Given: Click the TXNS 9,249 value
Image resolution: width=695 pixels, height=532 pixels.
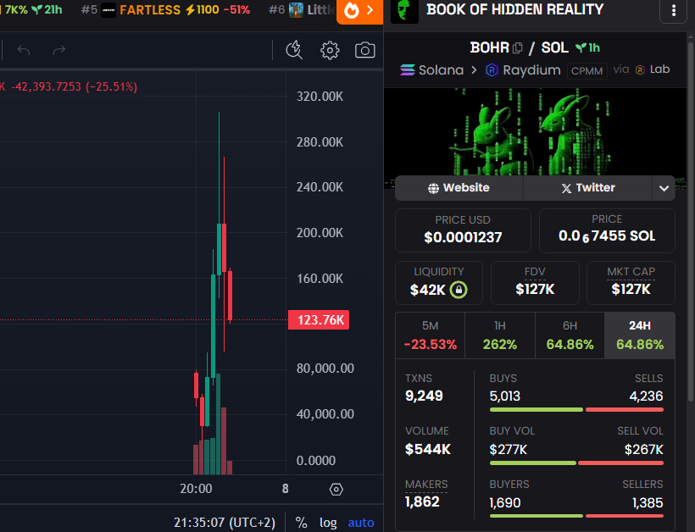Looking at the screenshot, I should [424, 396].
